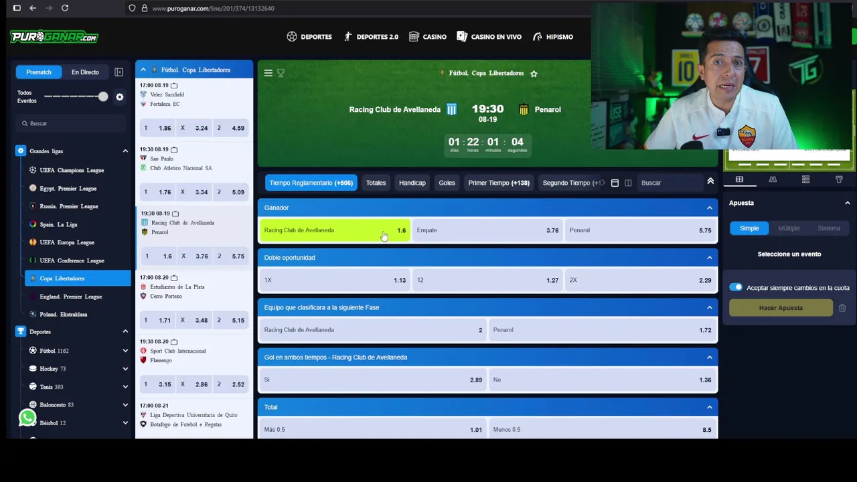857x482 pixels.
Task: Open browser sidebar panel icon
Action: coord(17,8)
